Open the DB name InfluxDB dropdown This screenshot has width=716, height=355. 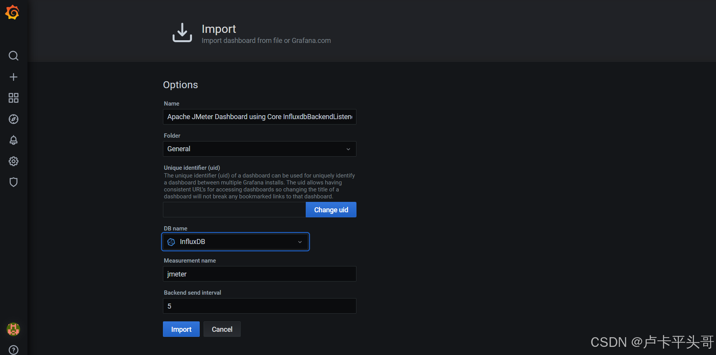pos(236,242)
